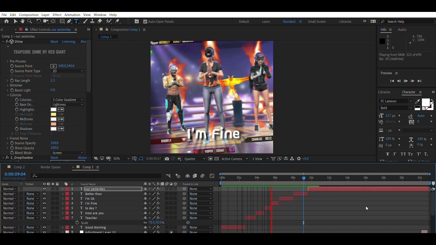Click the play/pause preview button
The height and width of the screenshot is (245, 436).
(x=405, y=81)
